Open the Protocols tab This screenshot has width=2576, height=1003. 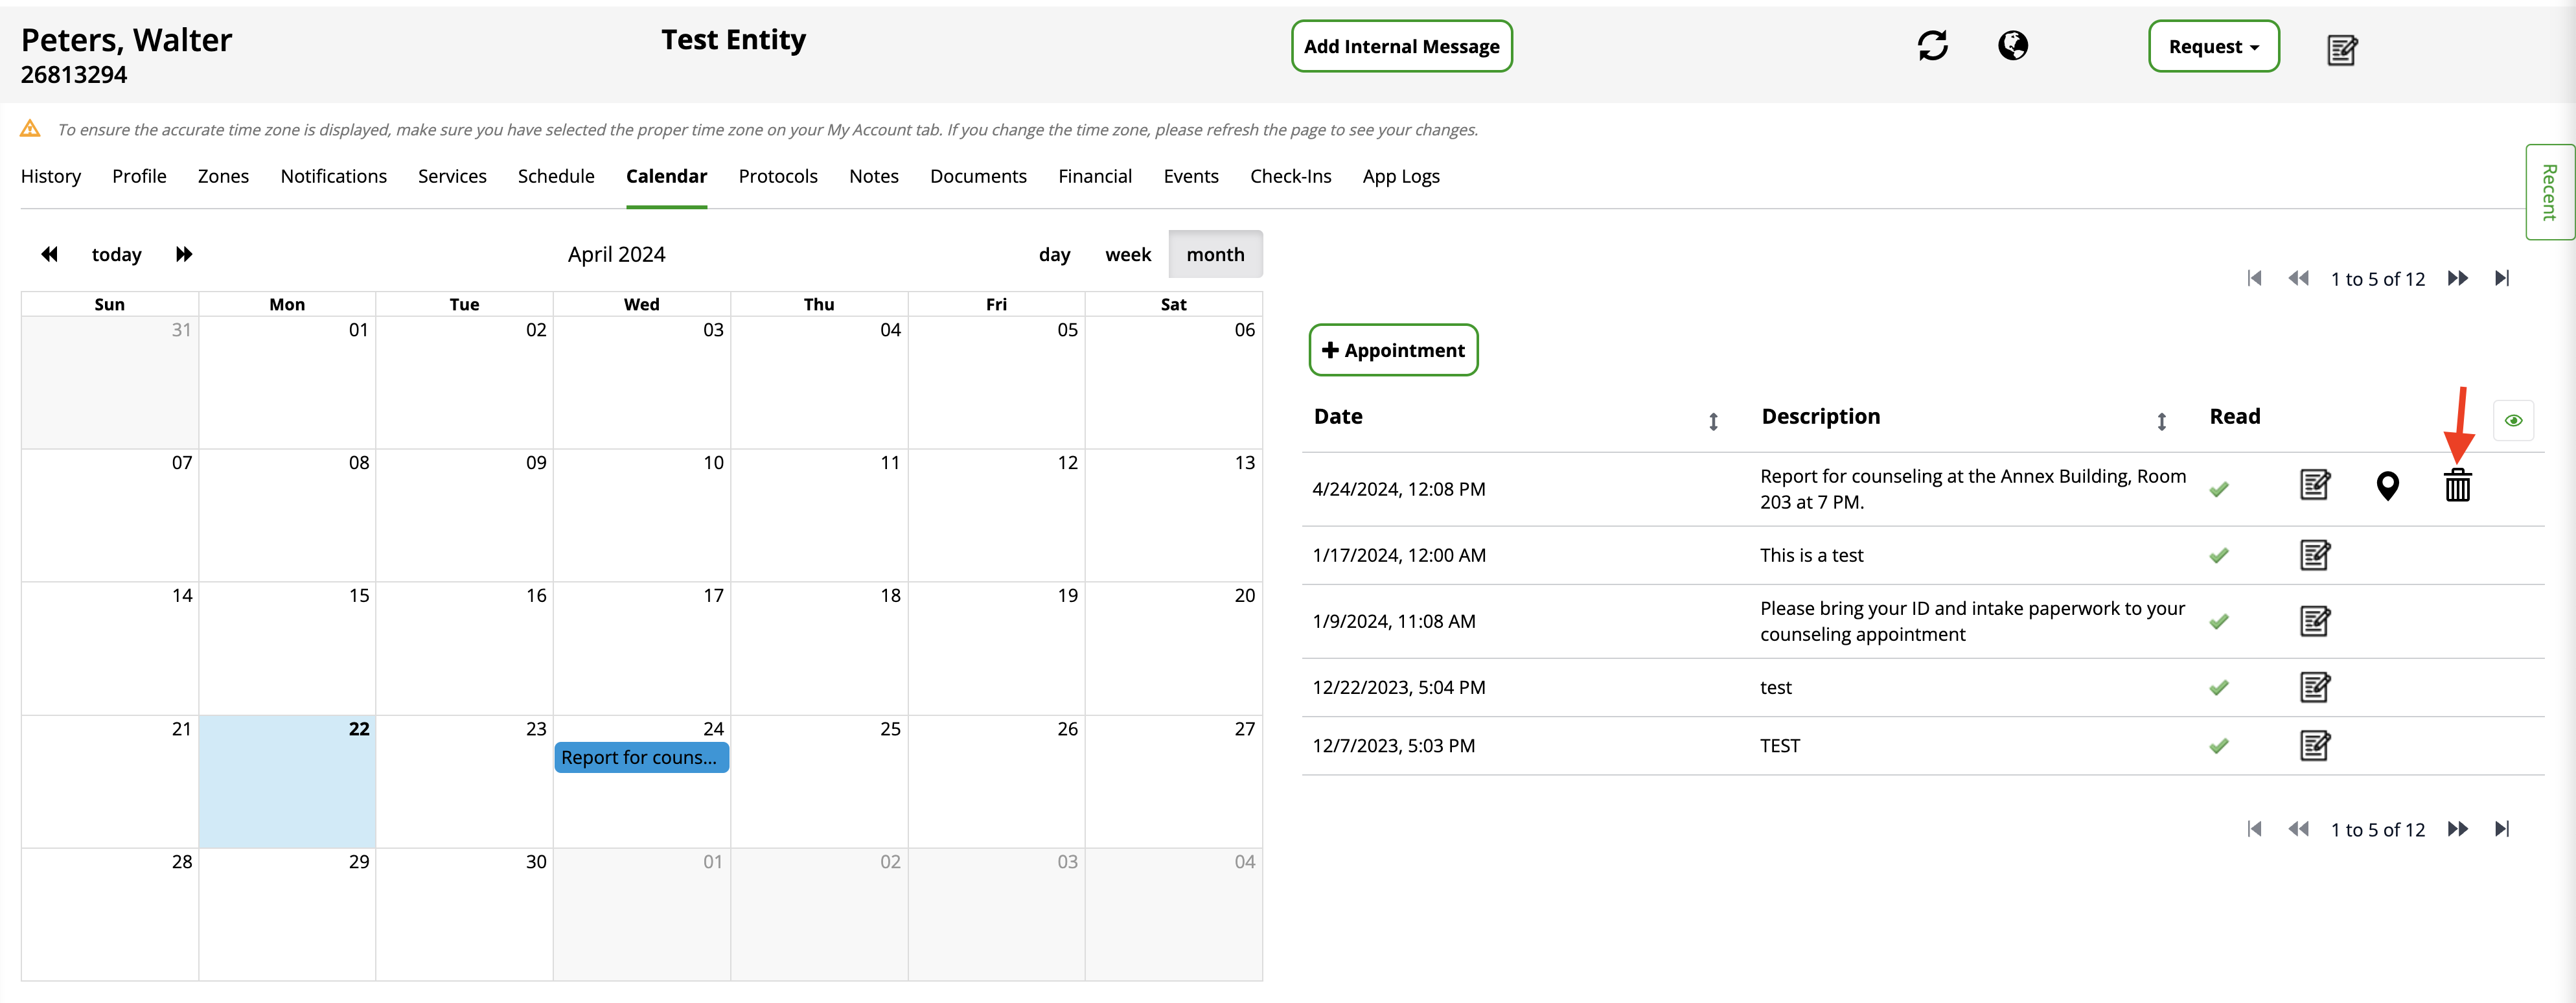(x=777, y=177)
